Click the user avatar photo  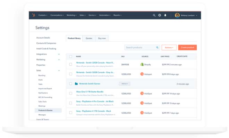pyautogui.click(x=177, y=15)
